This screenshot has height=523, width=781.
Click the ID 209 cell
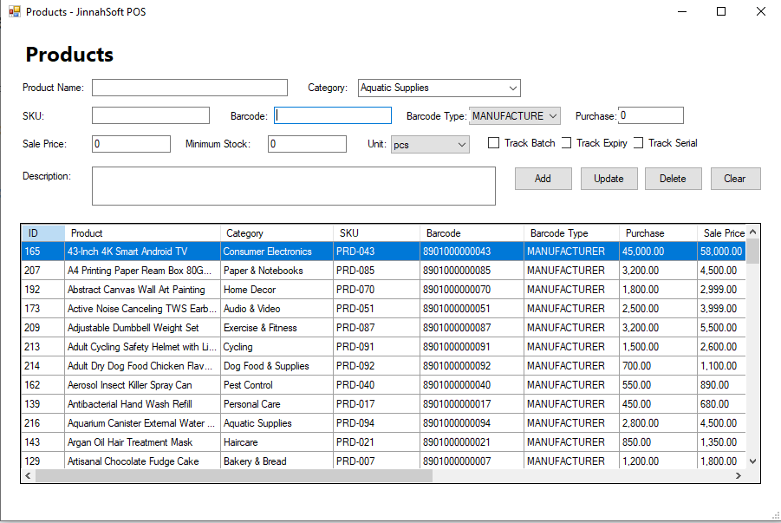(x=42, y=328)
